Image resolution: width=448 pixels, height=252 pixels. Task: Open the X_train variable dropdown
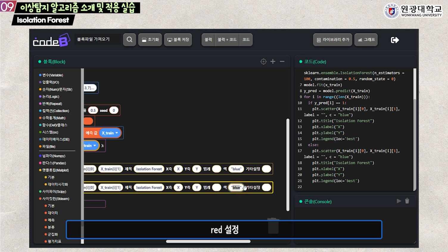(x=110, y=133)
